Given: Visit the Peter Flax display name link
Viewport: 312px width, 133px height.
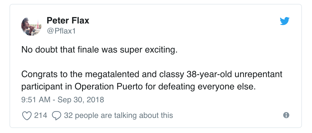Looking at the screenshot, I should pyautogui.click(x=68, y=21).
